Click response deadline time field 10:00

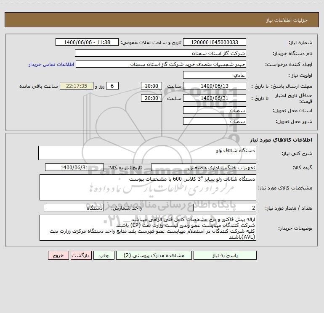pyautogui.click(x=151, y=86)
